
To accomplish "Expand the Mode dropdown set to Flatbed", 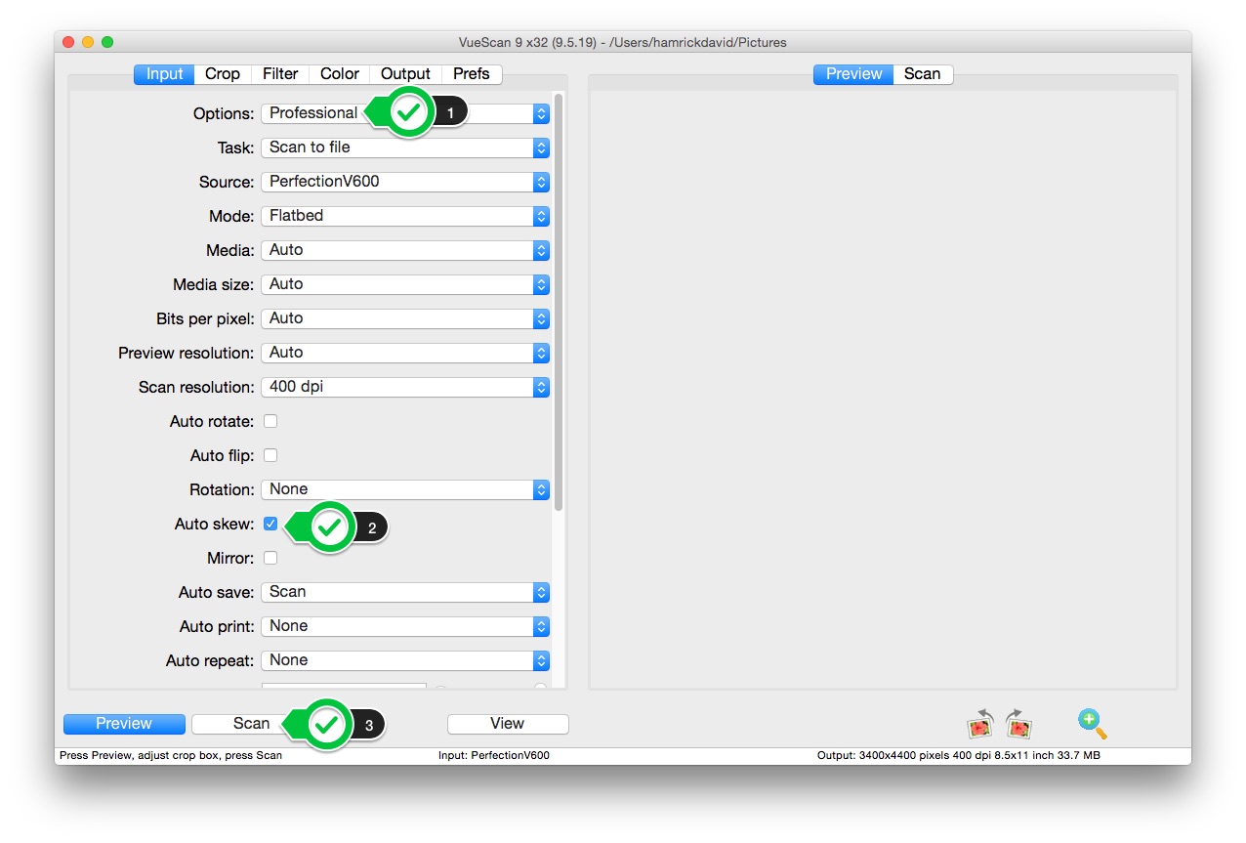I will [x=404, y=216].
